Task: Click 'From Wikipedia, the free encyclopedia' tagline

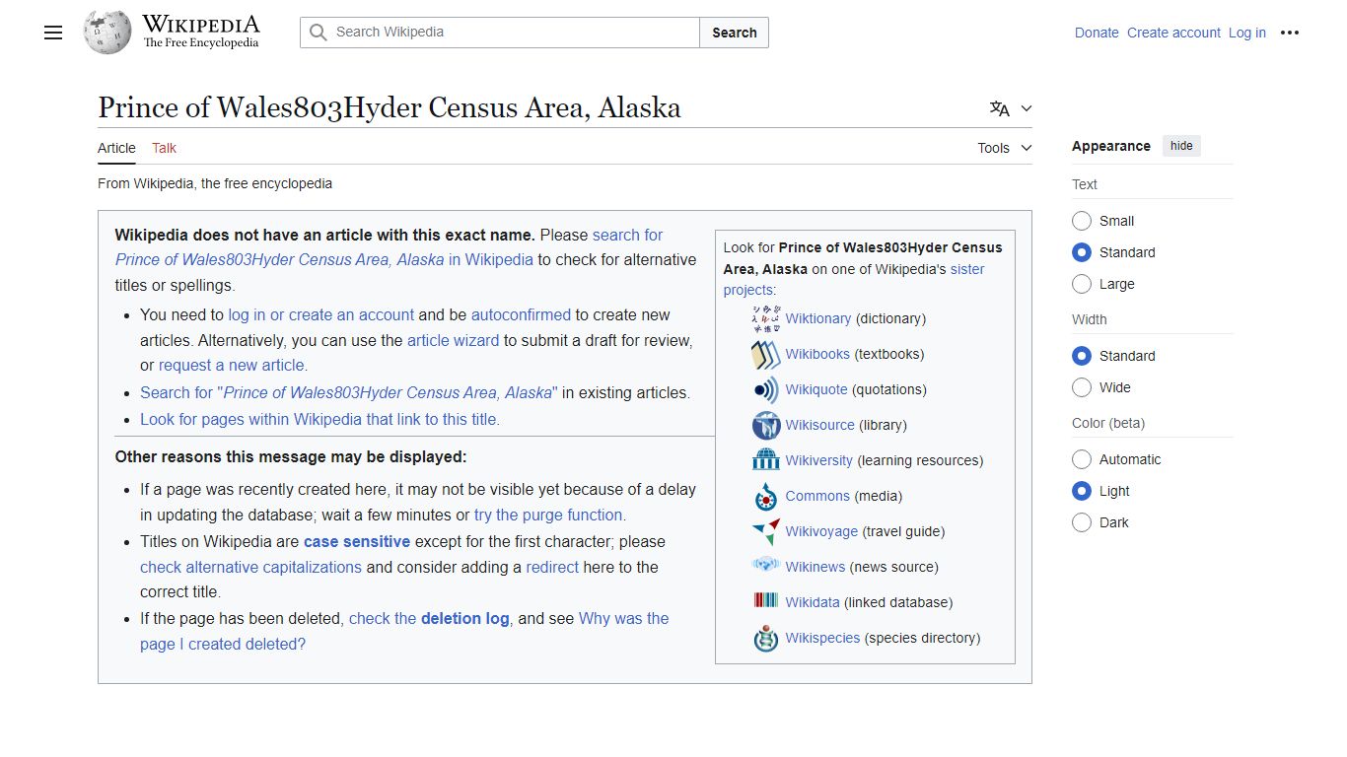Action: coord(215,183)
